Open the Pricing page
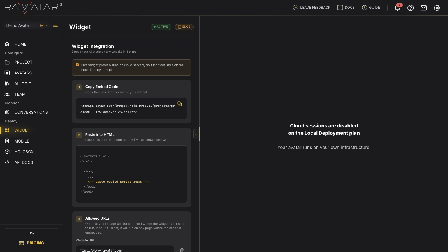This screenshot has width=448, height=252. pyautogui.click(x=31, y=243)
